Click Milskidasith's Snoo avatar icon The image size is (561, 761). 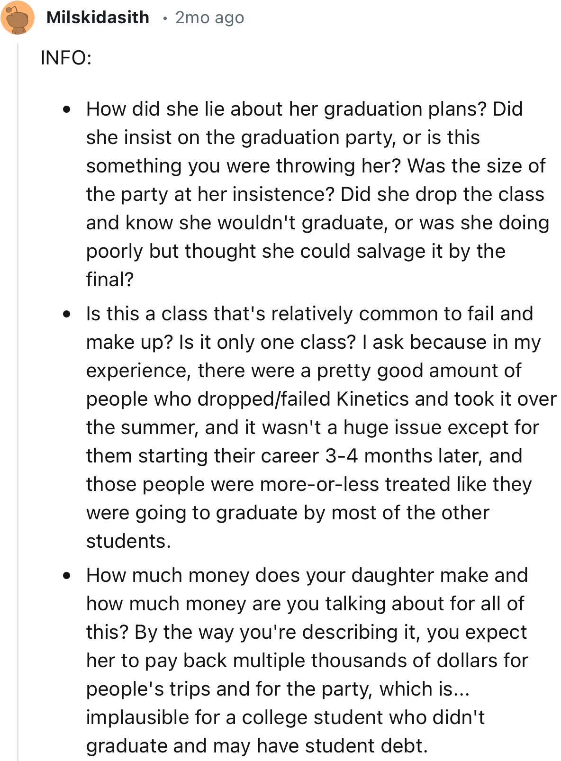point(18,18)
